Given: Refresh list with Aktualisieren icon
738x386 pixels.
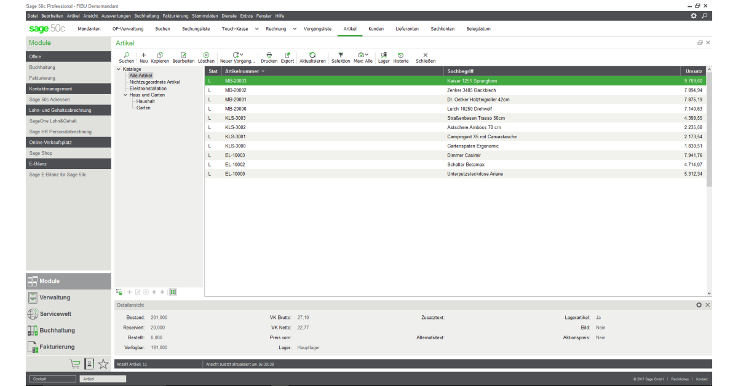Looking at the screenshot, I should [x=312, y=55].
